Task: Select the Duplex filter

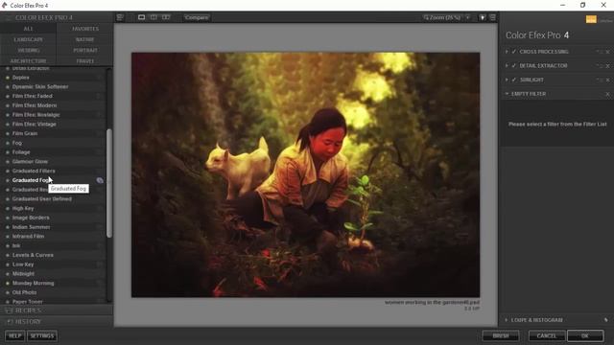Action: [20, 78]
